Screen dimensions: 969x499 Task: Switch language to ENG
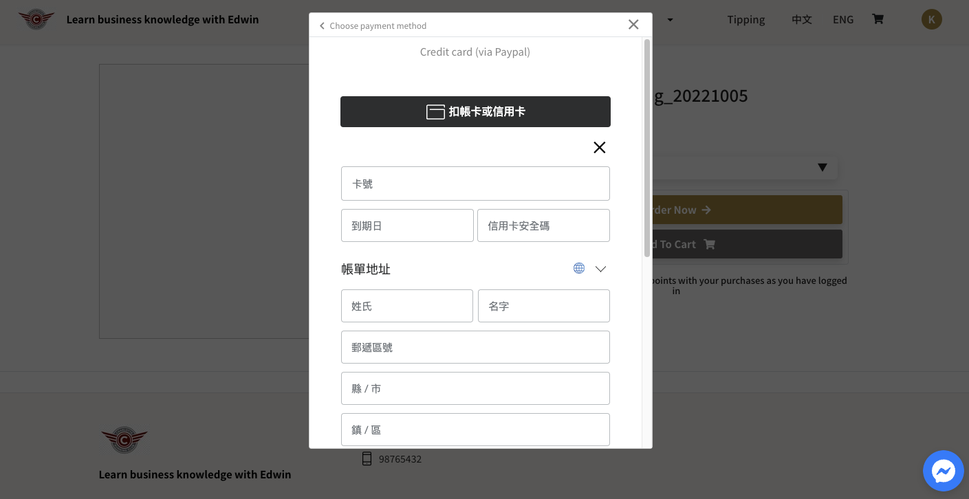(x=843, y=19)
